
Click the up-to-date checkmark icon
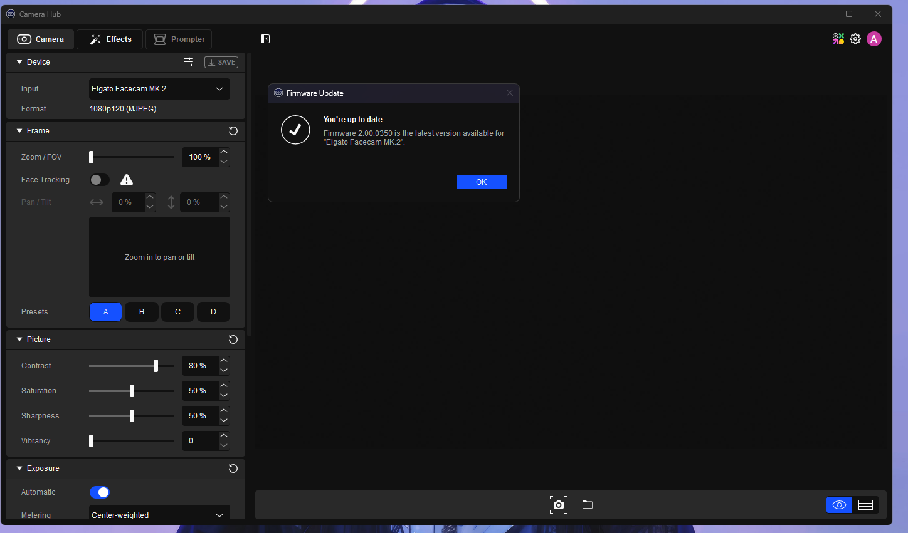coord(295,130)
